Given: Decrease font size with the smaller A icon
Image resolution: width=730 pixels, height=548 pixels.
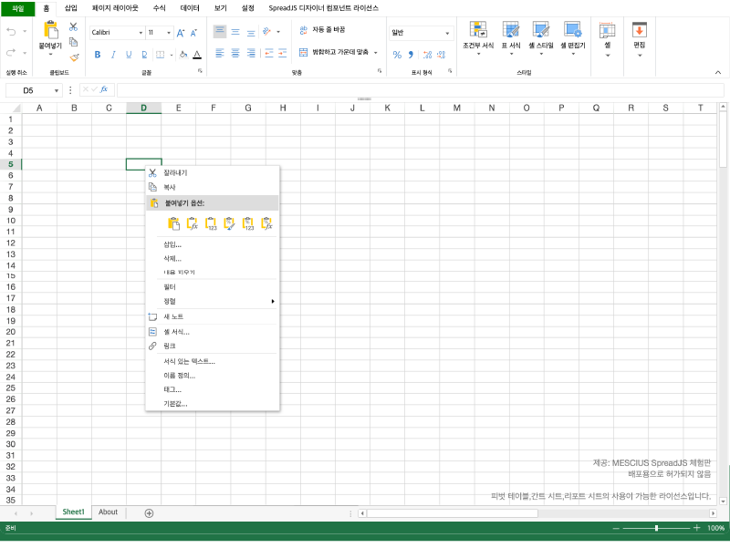Looking at the screenshot, I should [193, 33].
